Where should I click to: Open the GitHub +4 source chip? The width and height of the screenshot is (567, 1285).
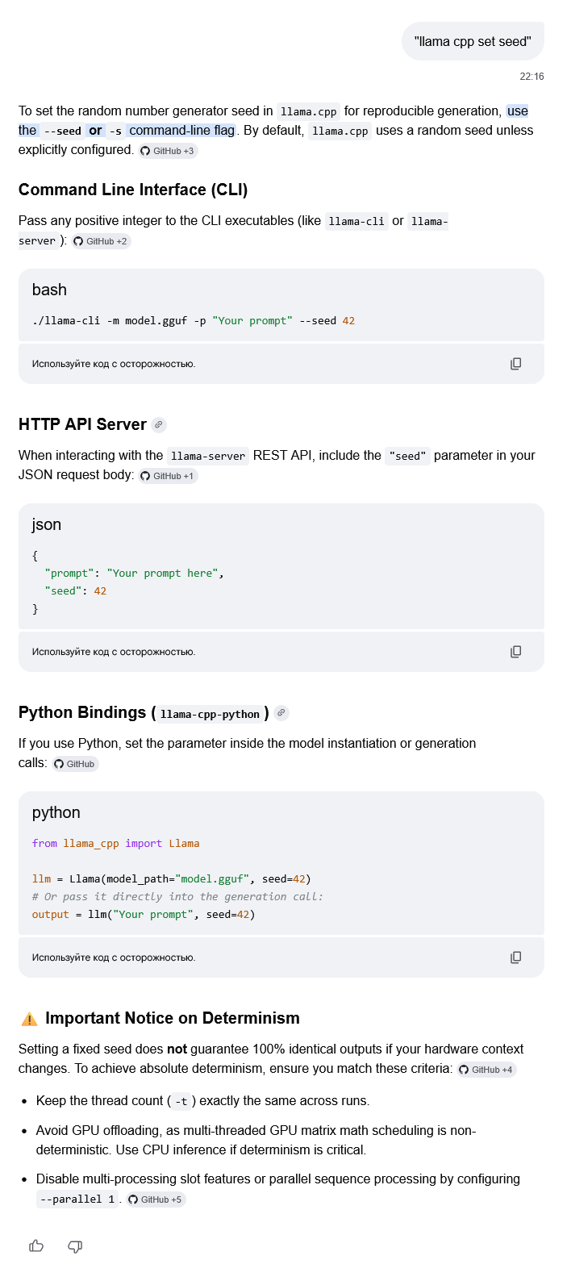[x=486, y=1070]
